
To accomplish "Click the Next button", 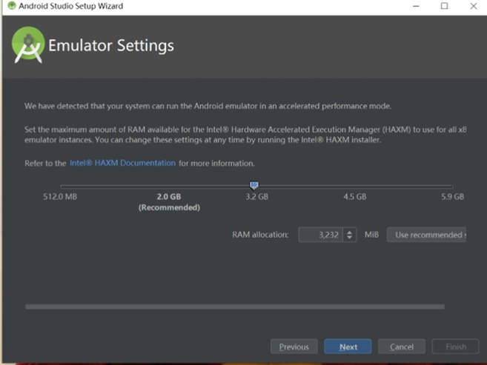I will [348, 346].
